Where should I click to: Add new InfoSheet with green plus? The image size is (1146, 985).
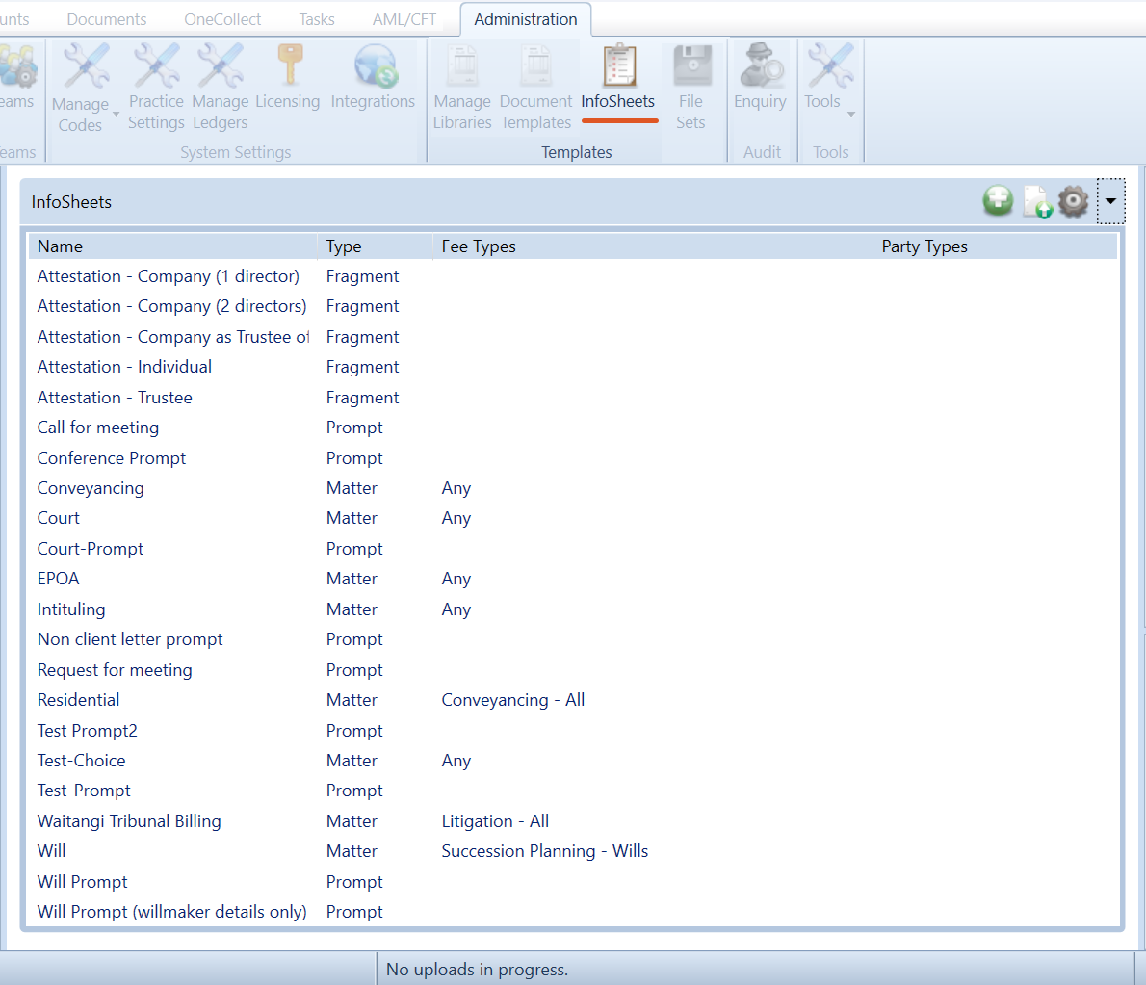click(x=998, y=201)
